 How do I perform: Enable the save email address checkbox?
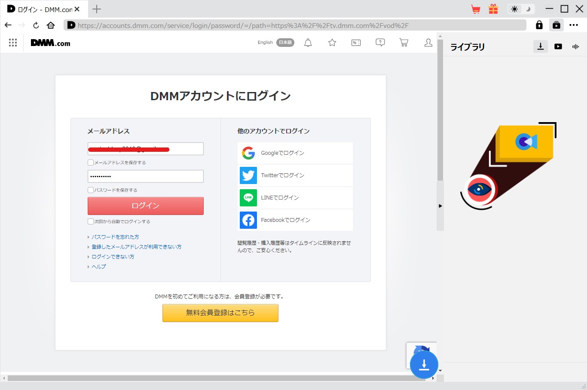pyautogui.click(x=91, y=163)
